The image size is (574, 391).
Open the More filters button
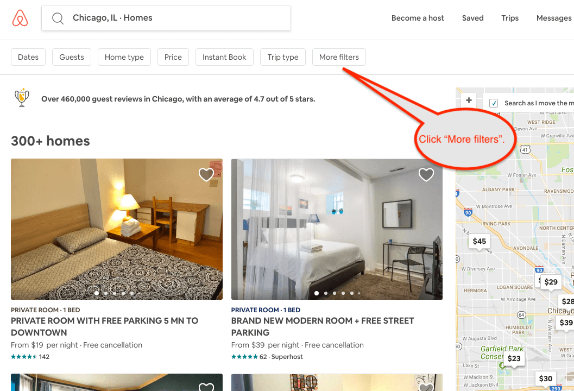click(x=339, y=57)
